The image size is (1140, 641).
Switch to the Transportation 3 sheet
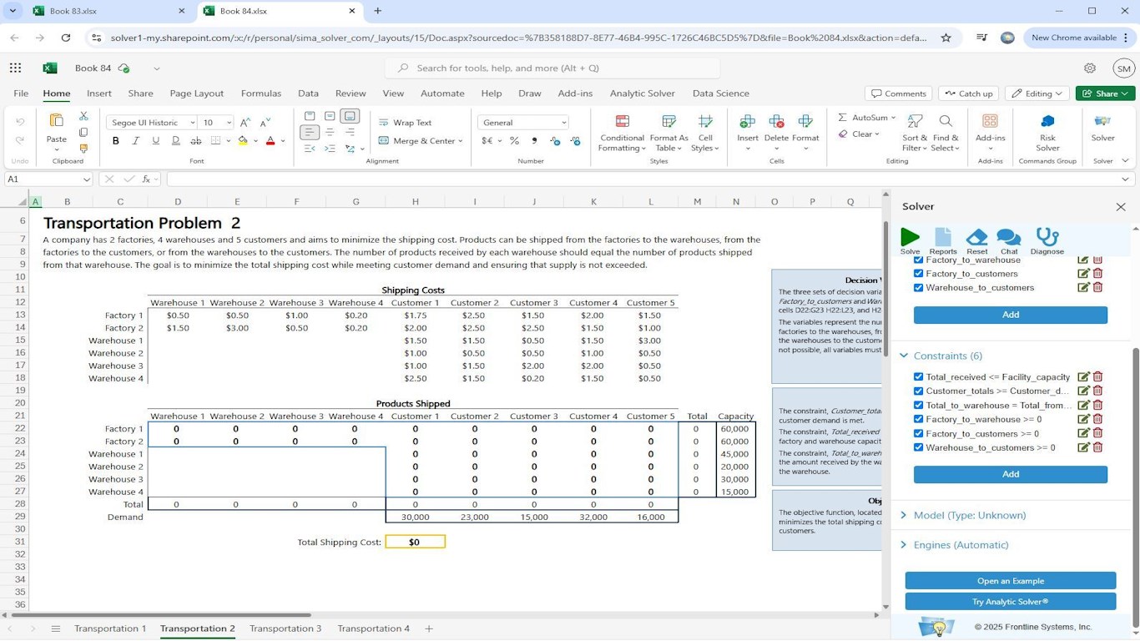285,628
